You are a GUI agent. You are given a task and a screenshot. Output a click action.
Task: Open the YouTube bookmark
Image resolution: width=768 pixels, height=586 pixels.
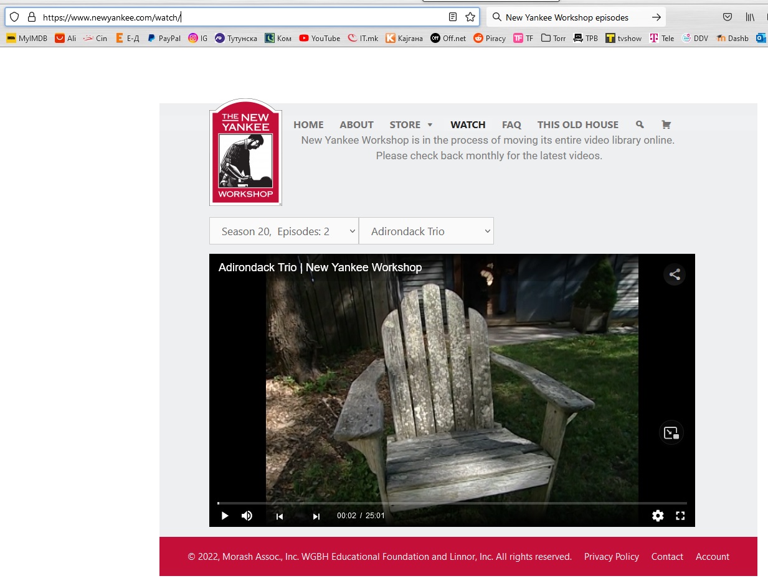(x=320, y=38)
